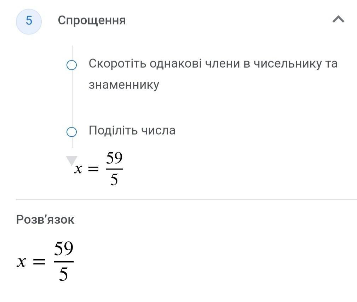357x302 pixels.
Task: Click the variable x in the step result
Action: (x=79, y=170)
